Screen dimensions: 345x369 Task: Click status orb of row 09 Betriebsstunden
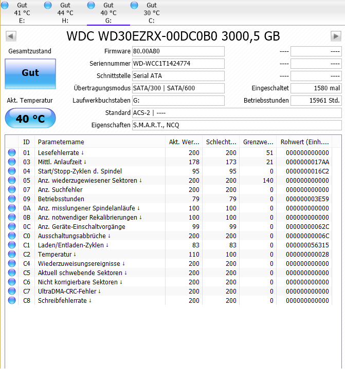tap(12, 199)
